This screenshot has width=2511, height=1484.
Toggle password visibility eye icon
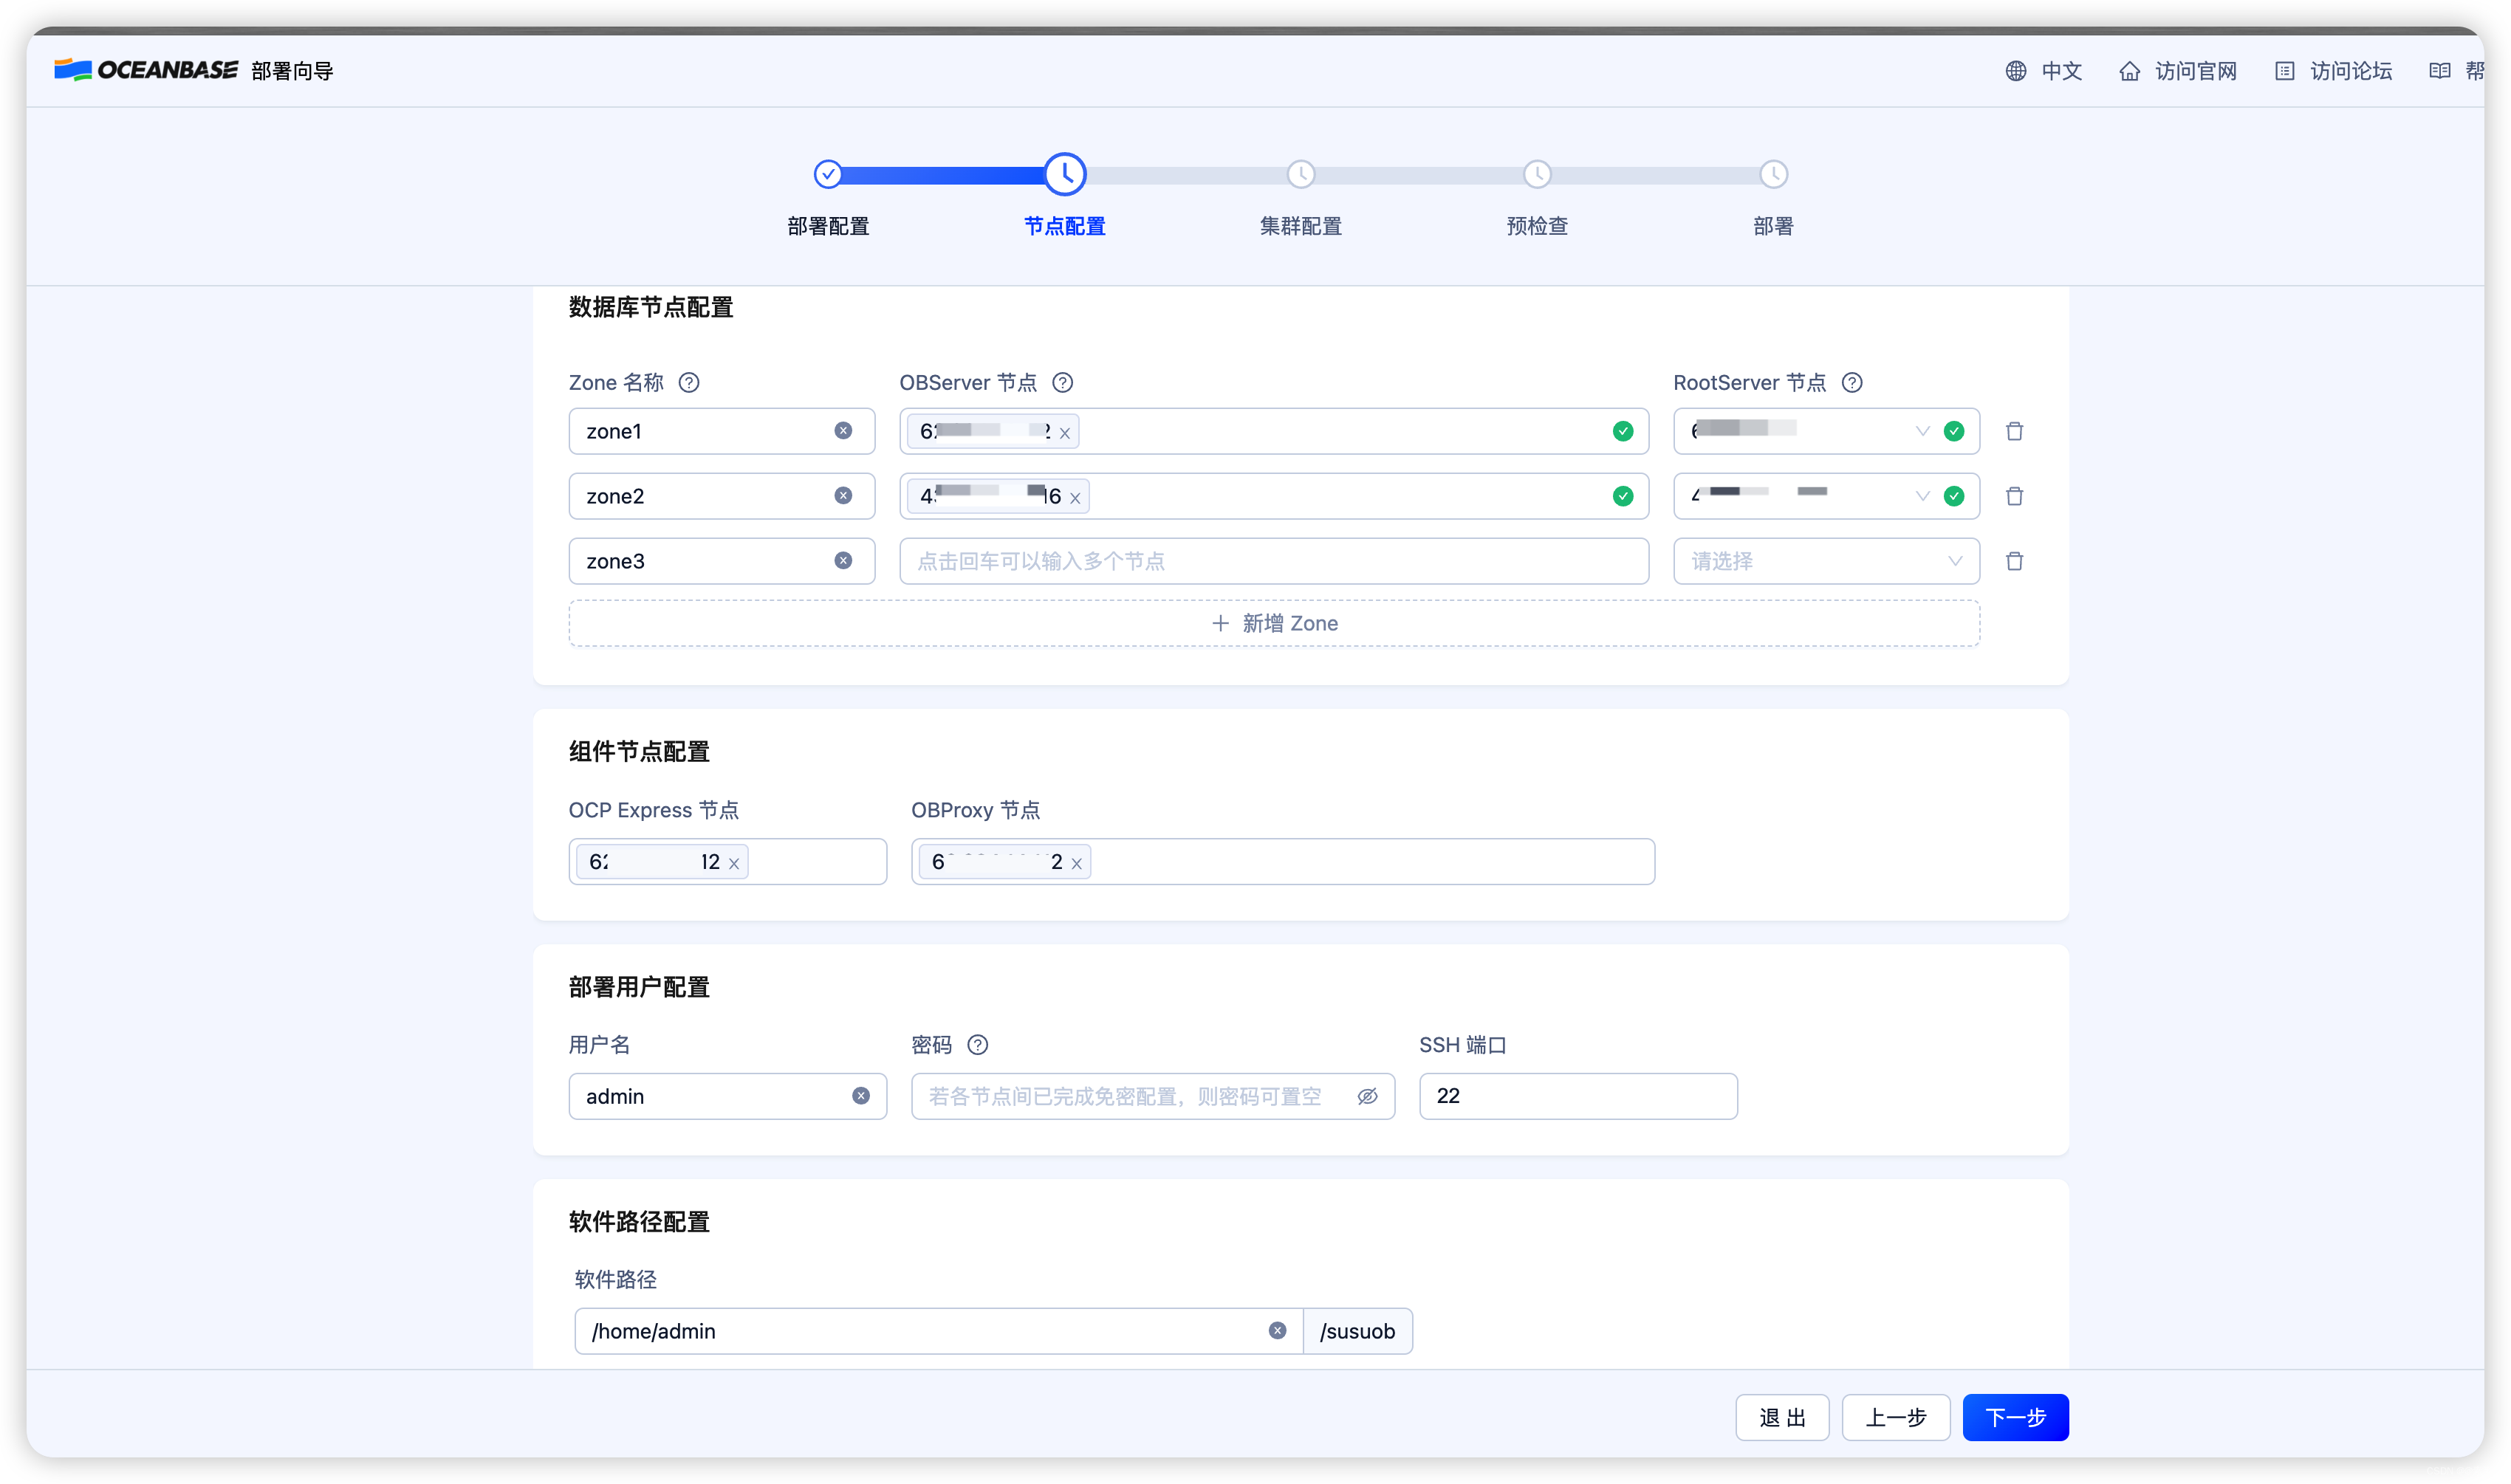click(x=1367, y=1097)
